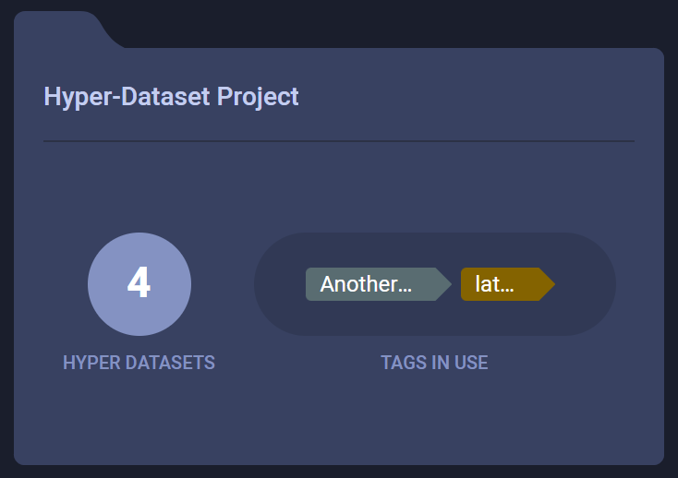This screenshot has height=478, width=678.
Task: Click the arrow tip of the "lat…" tag
Action: 547,284
